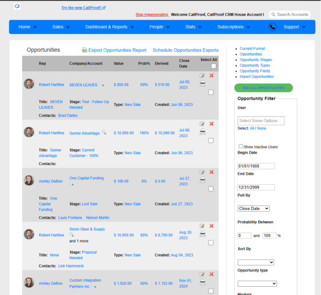Expand the Sort By dropdown

point(256,262)
